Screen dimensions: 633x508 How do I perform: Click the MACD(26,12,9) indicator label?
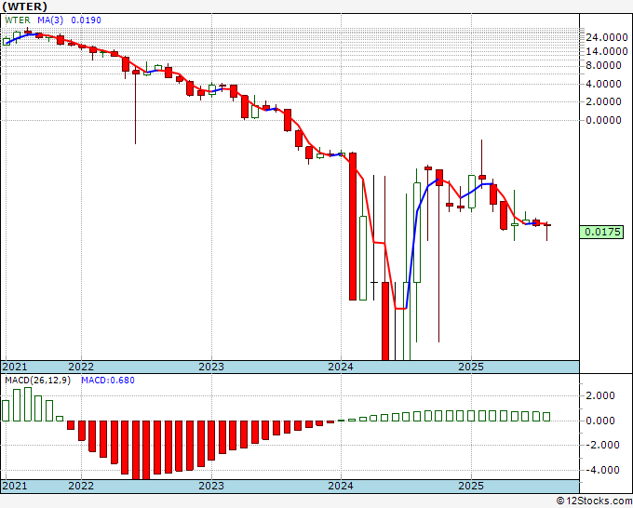pos(38,381)
